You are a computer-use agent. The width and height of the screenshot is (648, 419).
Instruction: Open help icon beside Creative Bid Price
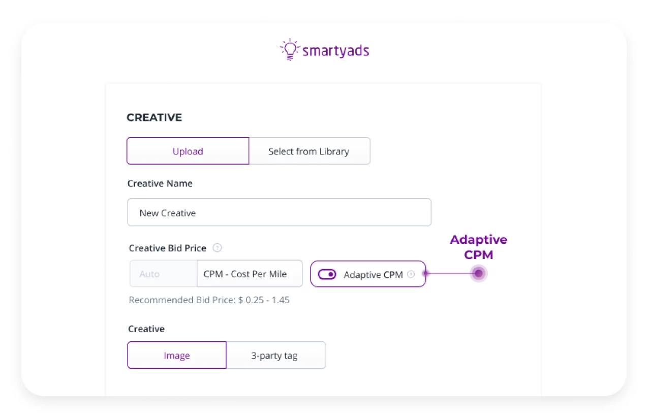218,248
